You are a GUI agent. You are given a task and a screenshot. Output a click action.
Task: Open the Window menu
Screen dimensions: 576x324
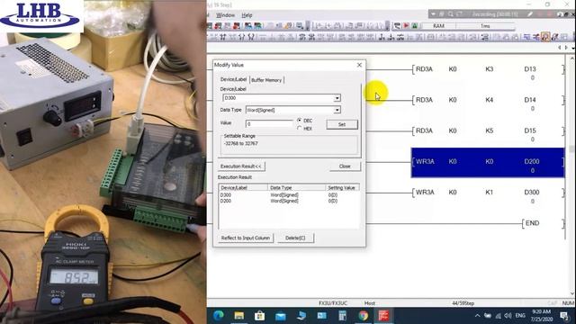(225, 15)
